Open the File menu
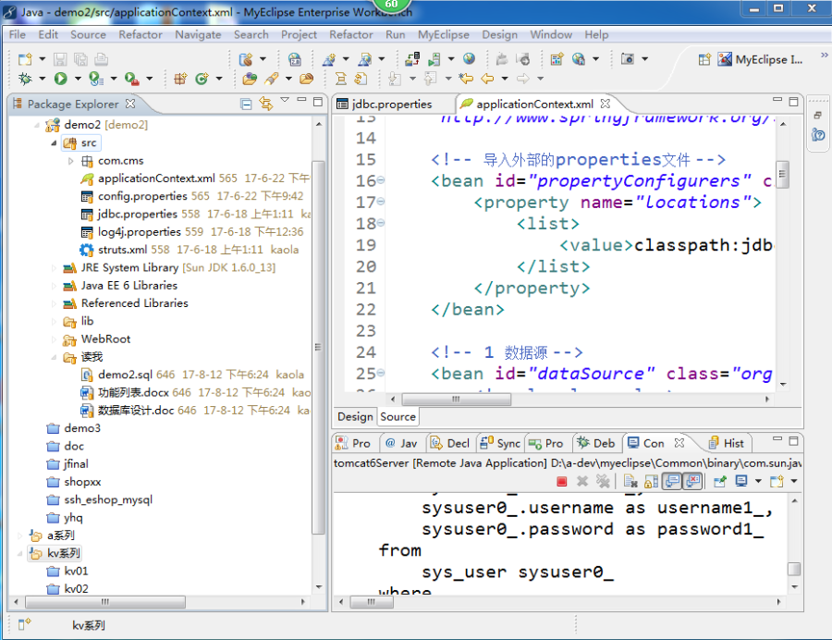This screenshot has width=832, height=640. coord(17,34)
